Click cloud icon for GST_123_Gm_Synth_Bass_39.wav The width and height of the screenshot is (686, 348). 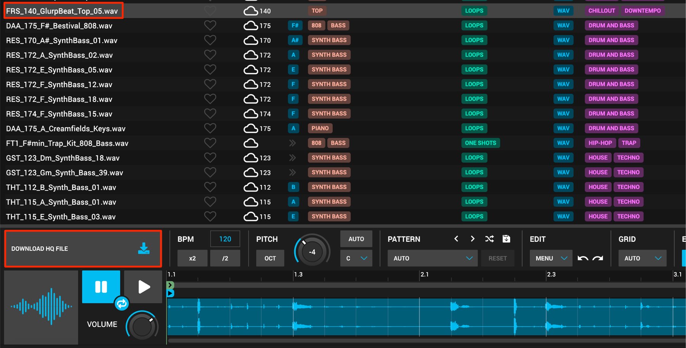[x=251, y=172]
